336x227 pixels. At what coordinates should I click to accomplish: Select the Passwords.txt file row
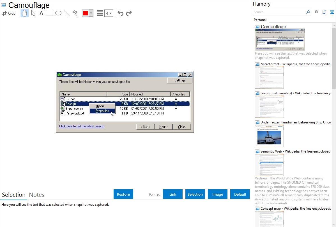click(125, 113)
